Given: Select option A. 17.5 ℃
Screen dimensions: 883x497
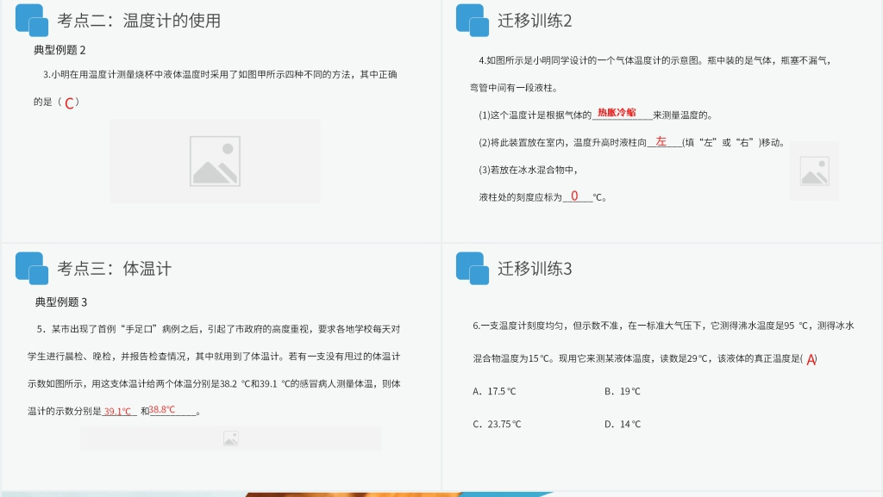Looking at the screenshot, I should pos(494,391).
